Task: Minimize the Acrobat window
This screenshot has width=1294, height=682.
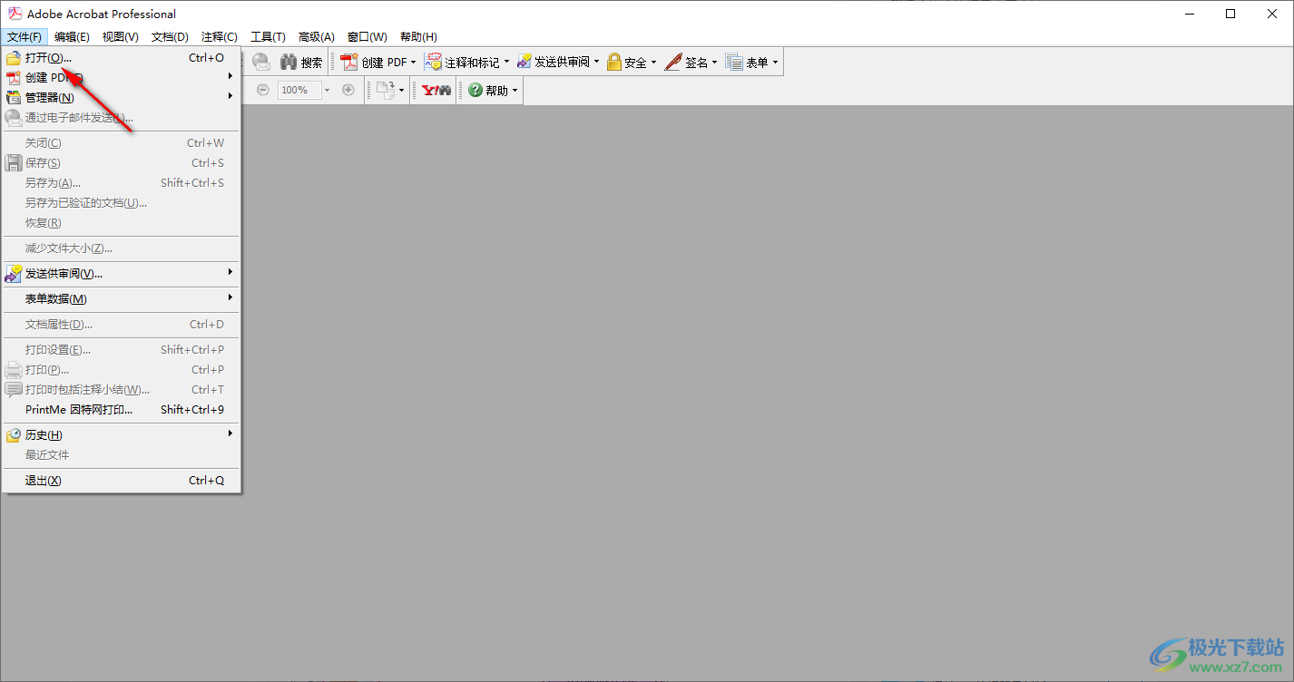Action: (x=1189, y=14)
